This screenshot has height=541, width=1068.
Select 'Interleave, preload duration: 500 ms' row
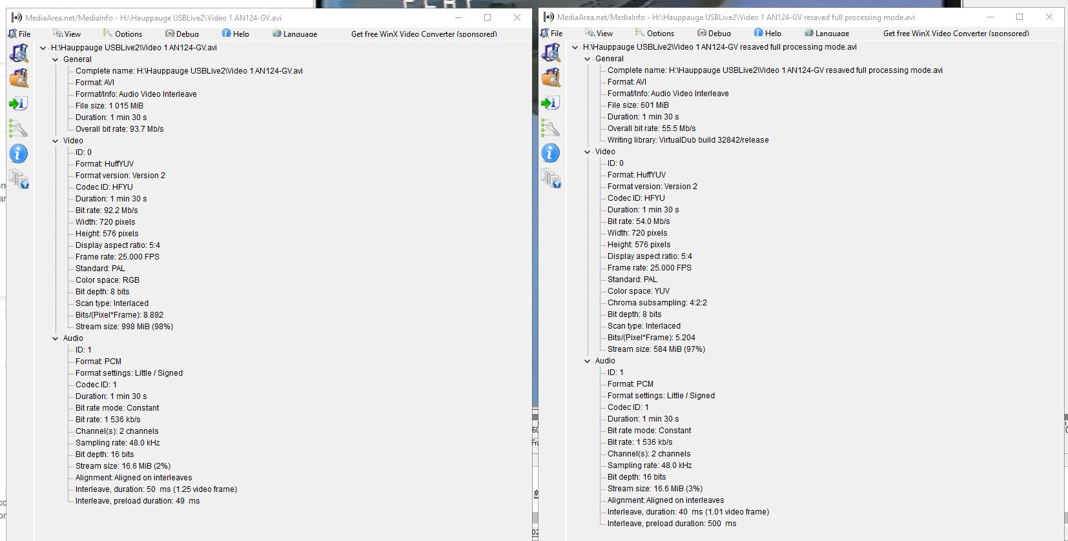coord(672,524)
